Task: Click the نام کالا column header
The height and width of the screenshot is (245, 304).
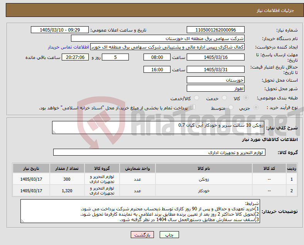Action: coord(204,168)
